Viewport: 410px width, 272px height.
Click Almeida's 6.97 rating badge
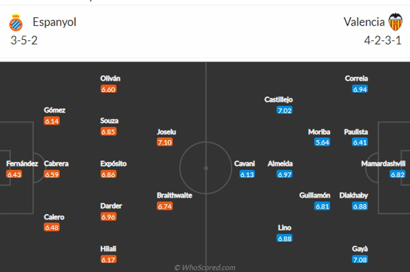click(284, 174)
